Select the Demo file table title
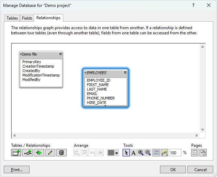This screenshot has width=217, height=177. point(29,54)
